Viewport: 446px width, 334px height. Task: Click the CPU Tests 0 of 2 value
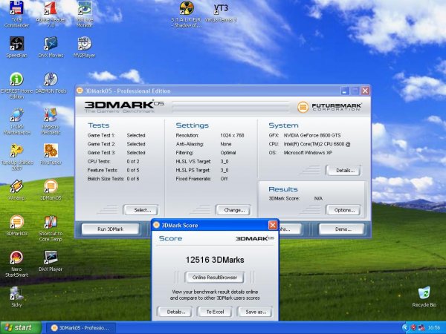coord(133,161)
